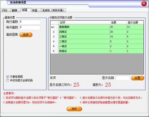Viewport: 149px width, 117px height.
Task: Select the 三等奖 prize cell
Action: click(x=84, y=37)
